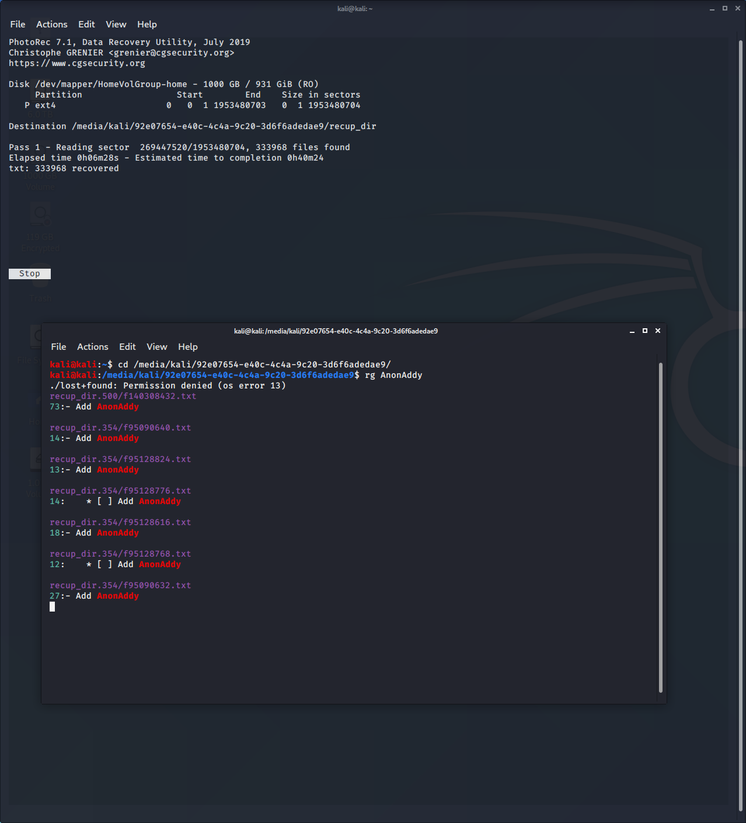Viewport: 746px width, 823px height.
Task: Open View menu in front terminal window
Action: click(157, 347)
